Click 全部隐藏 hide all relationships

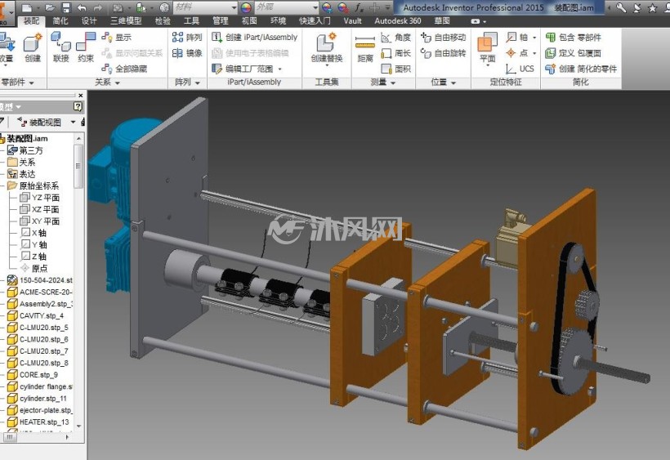(x=124, y=69)
